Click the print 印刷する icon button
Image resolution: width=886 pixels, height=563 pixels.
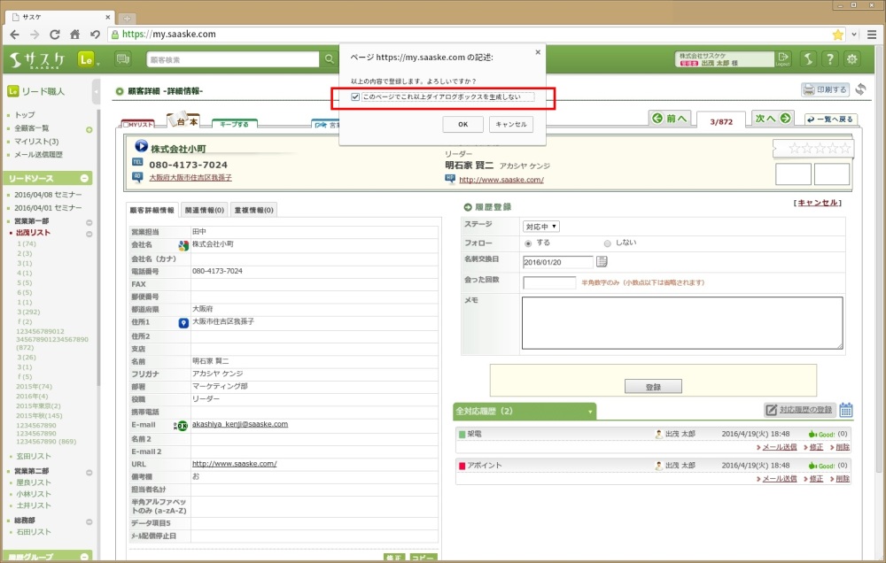pyautogui.click(x=826, y=89)
